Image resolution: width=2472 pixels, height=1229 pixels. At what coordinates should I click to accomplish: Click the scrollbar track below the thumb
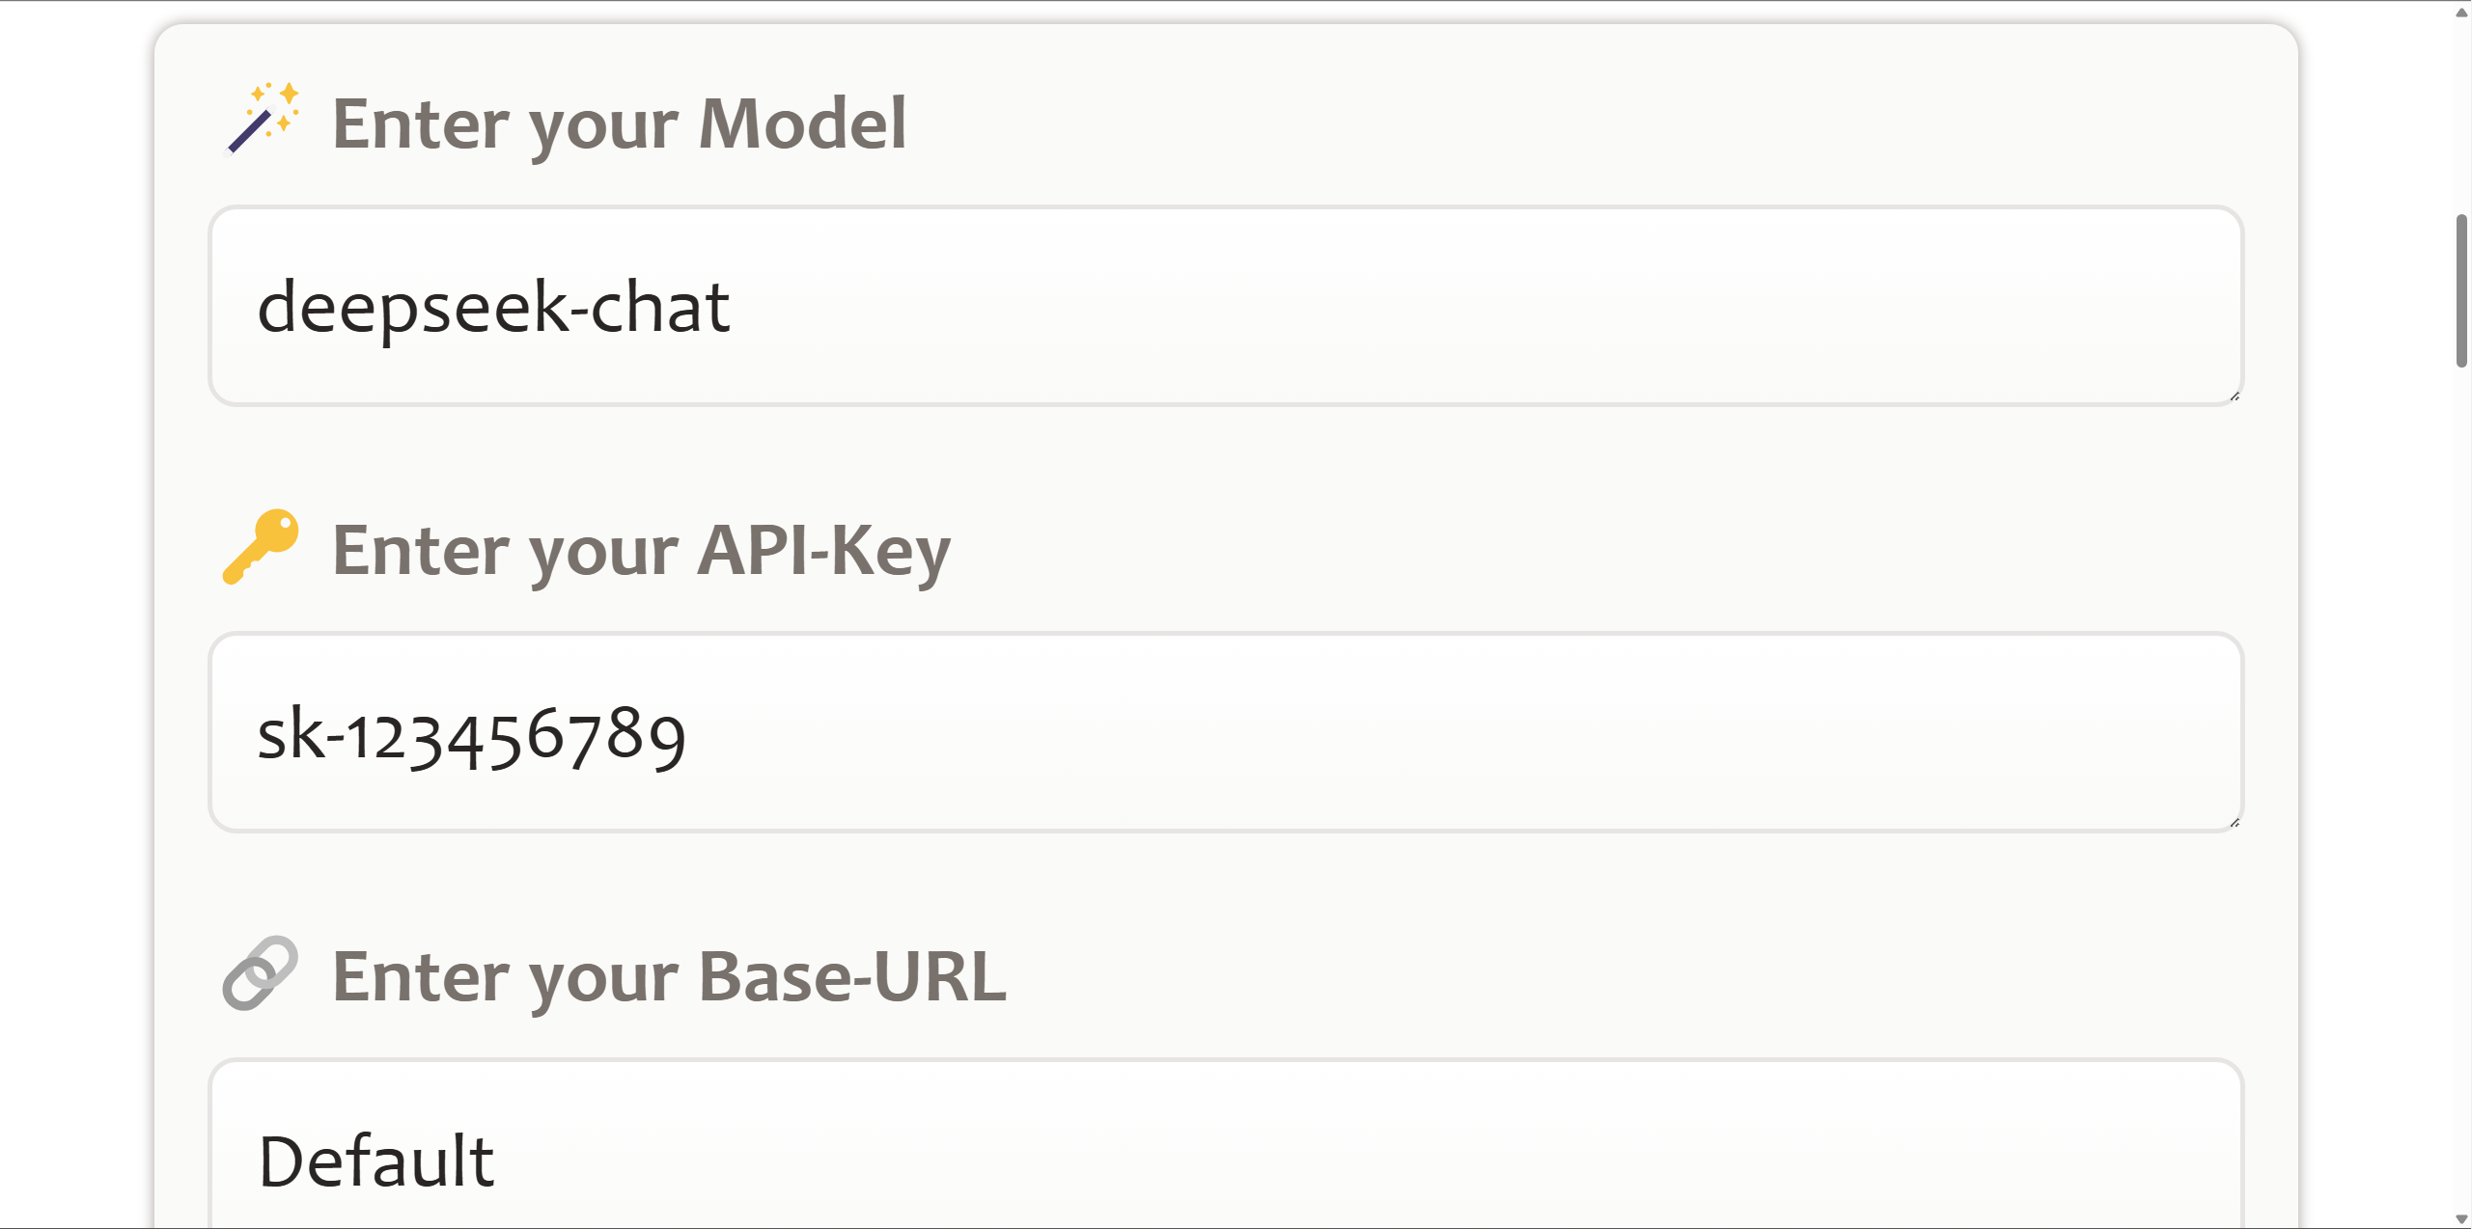coord(2461,772)
